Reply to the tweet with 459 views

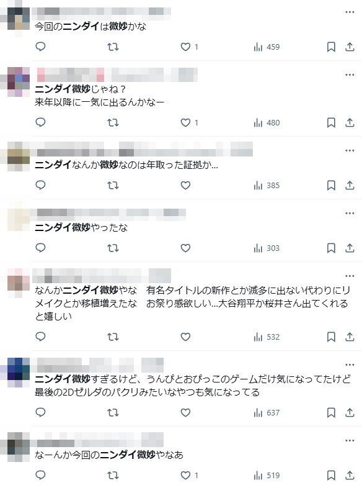(40, 47)
